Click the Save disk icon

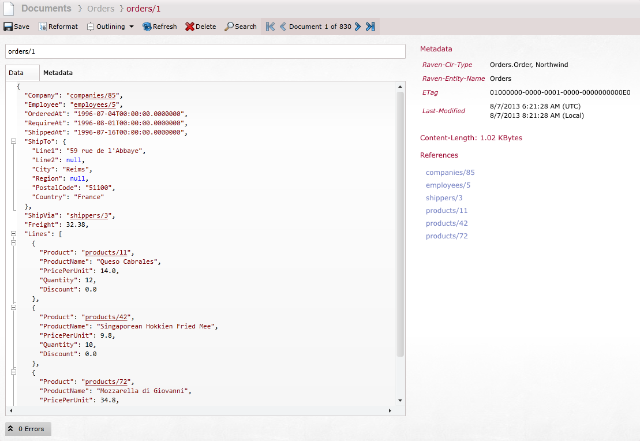pyautogui.click(x=8, y=27)
